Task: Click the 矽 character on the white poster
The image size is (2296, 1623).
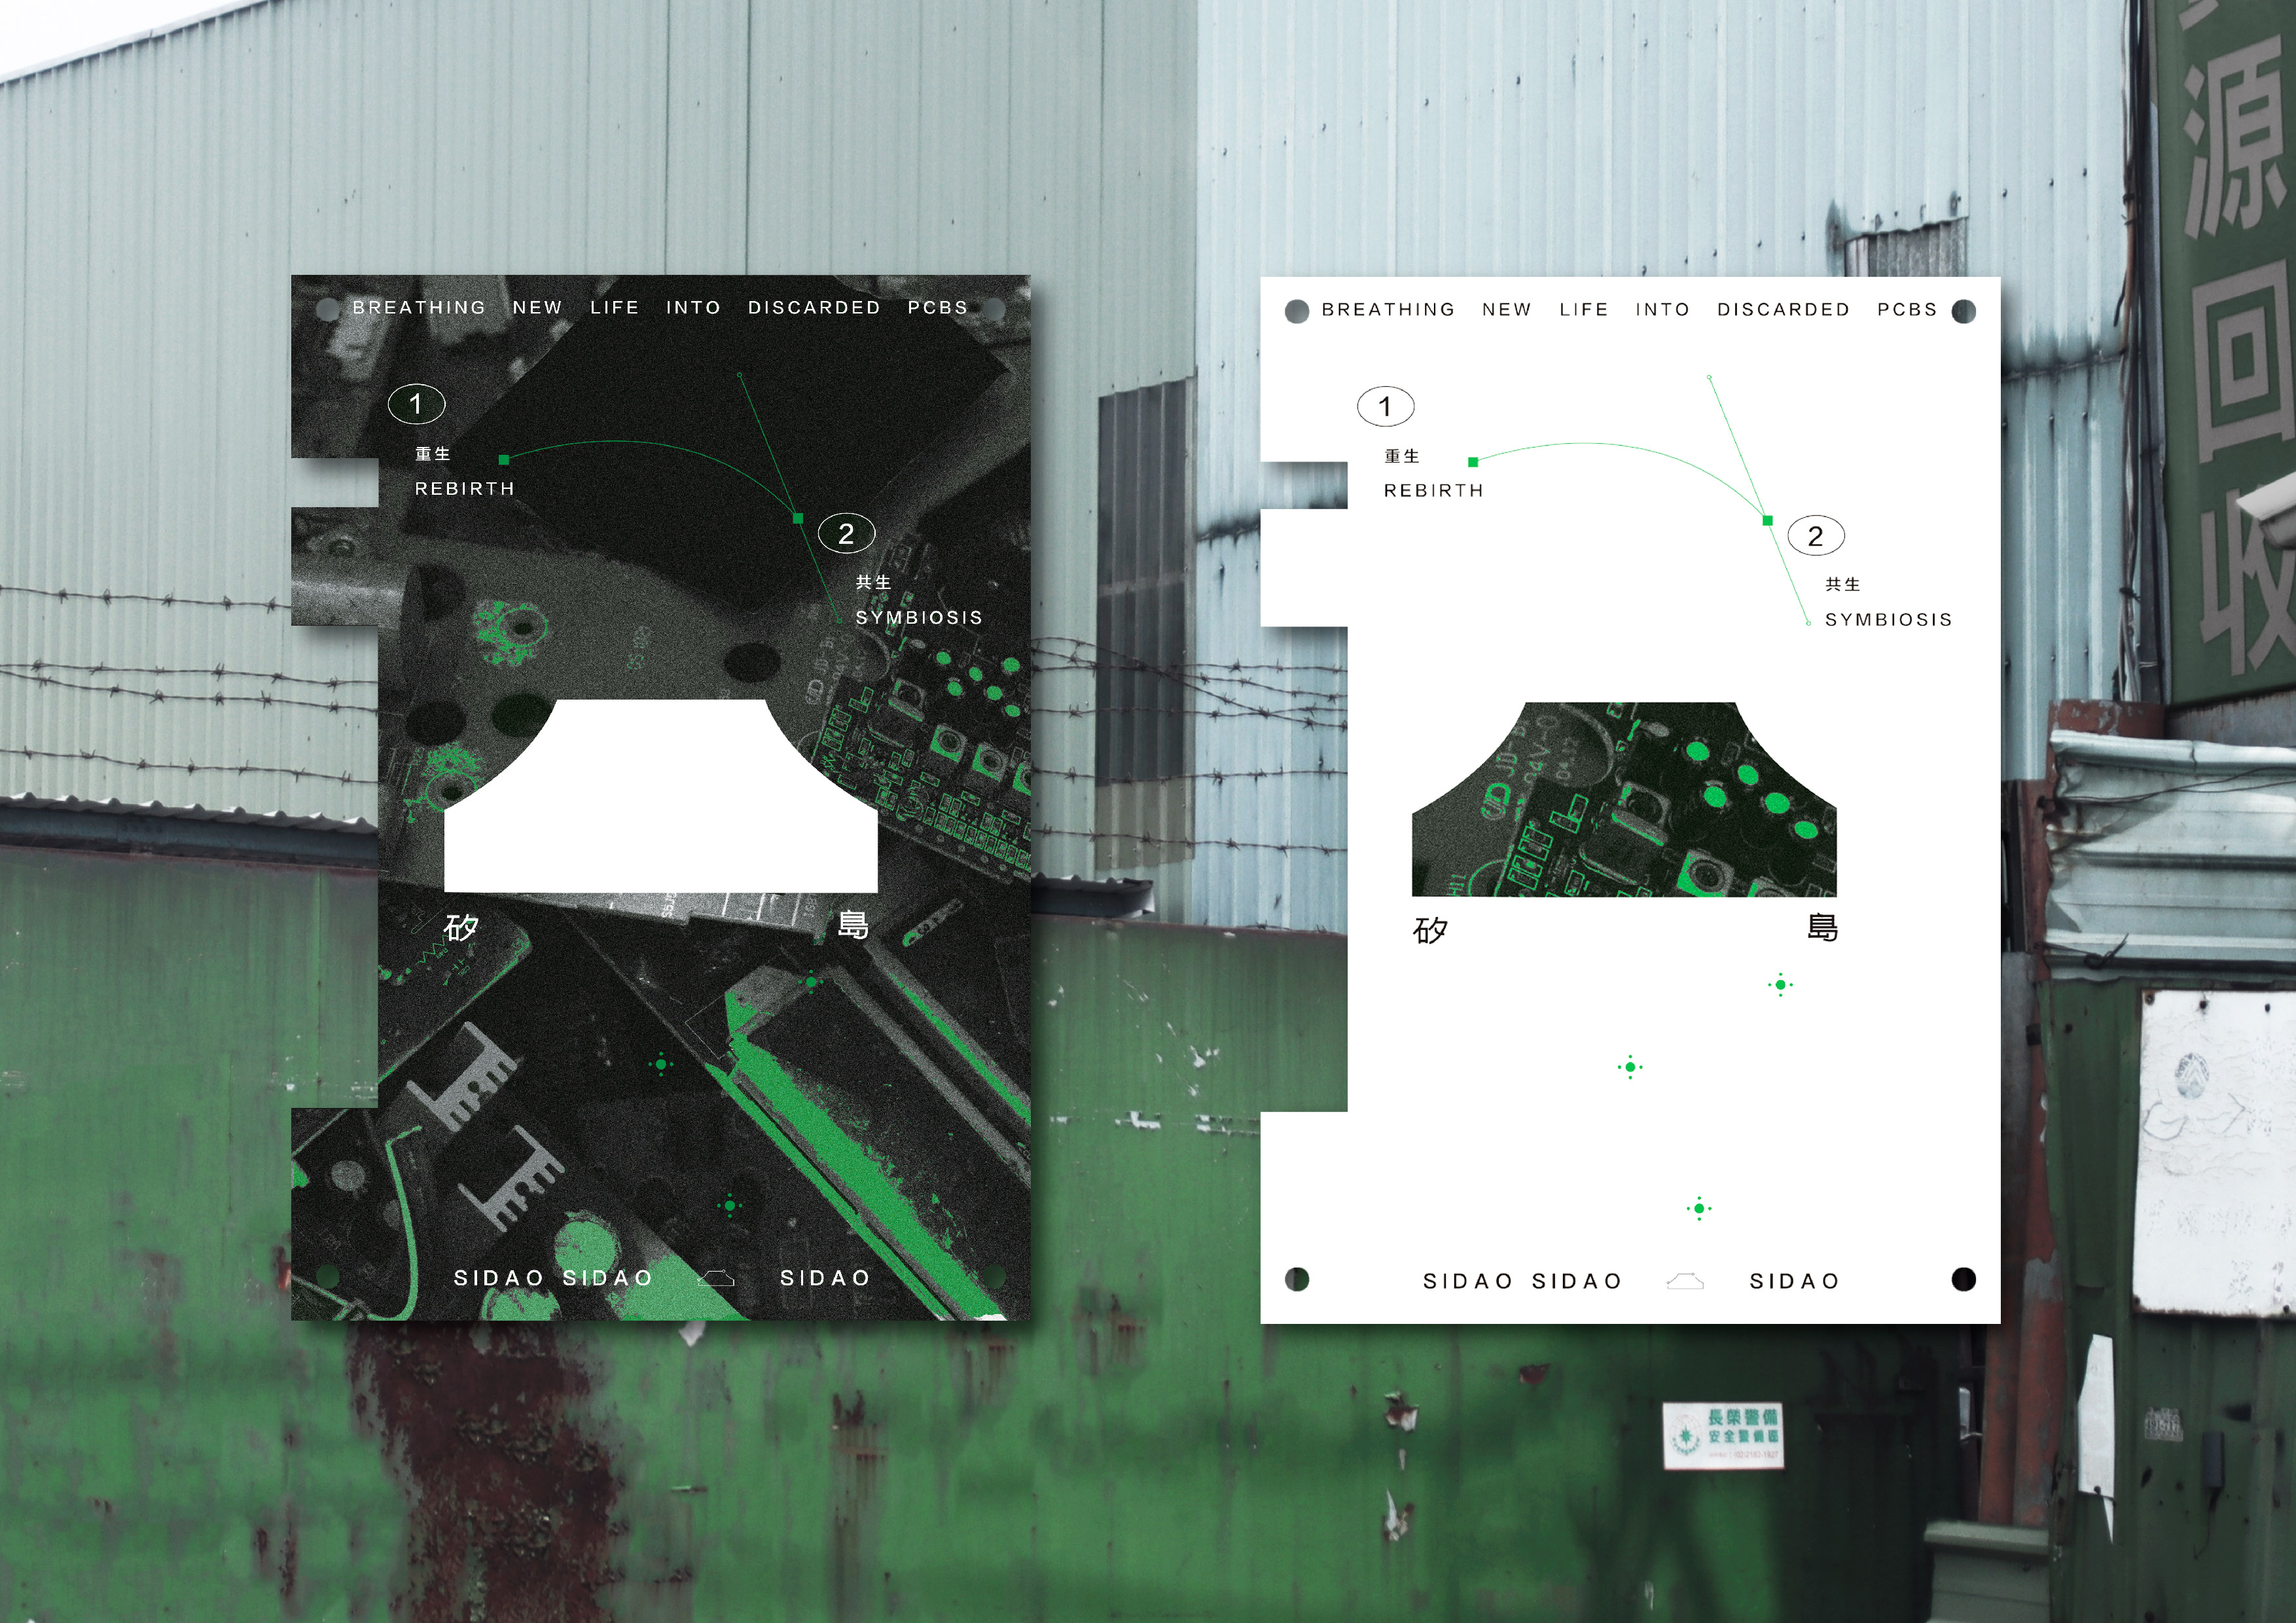Action: 1430,930
